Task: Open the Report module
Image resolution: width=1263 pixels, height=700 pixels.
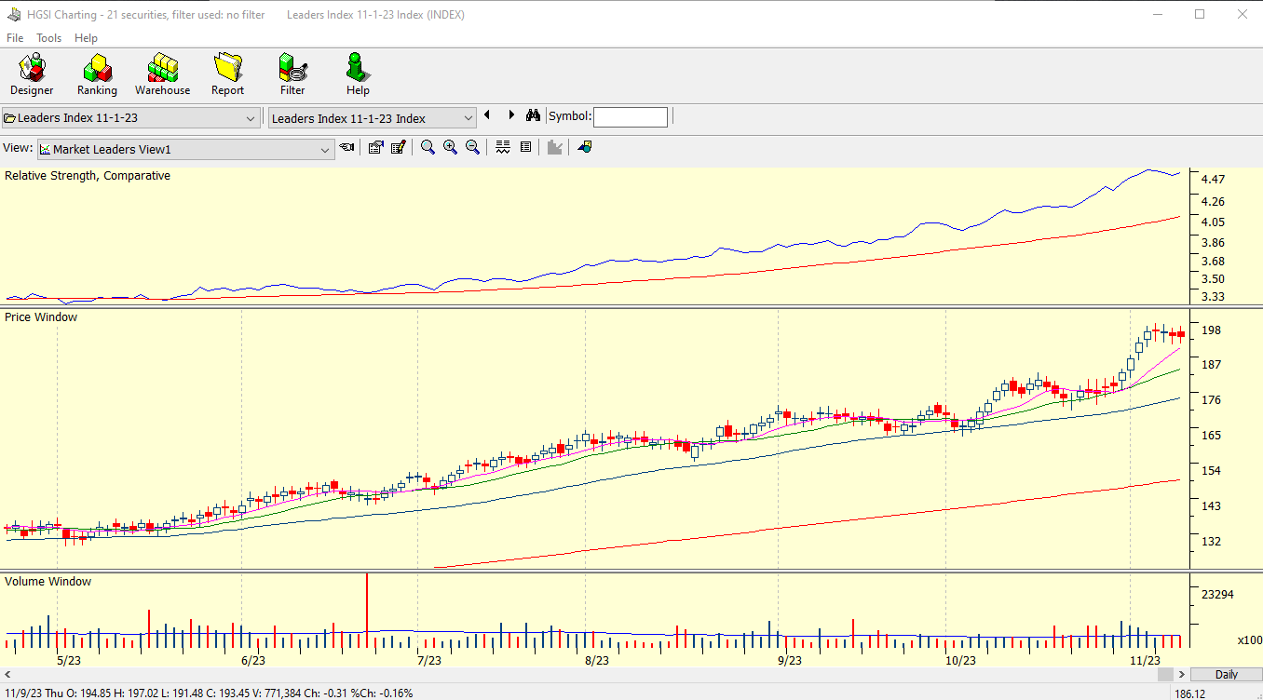Action: tap(227, 74)
